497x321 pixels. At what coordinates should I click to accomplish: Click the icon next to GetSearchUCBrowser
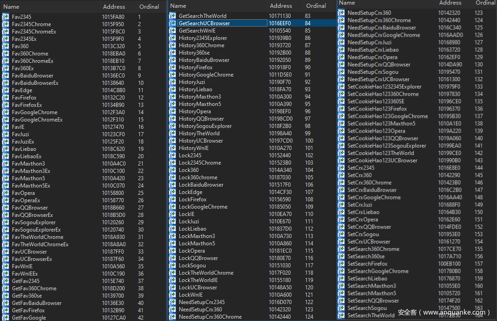click(x=173, y=23)
